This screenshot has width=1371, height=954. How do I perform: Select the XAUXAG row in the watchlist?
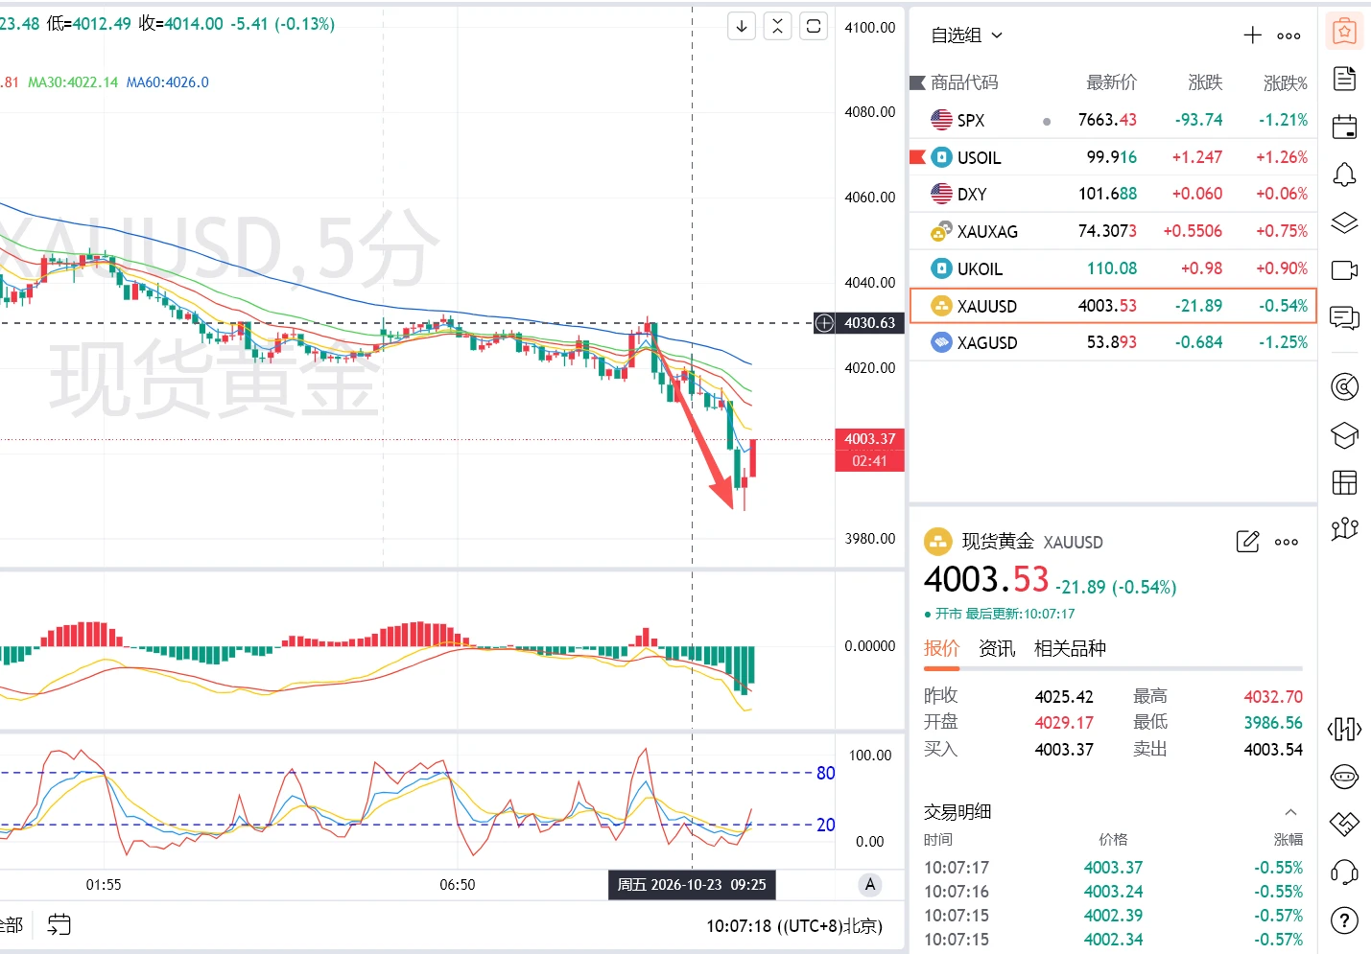click(1112, 231)
